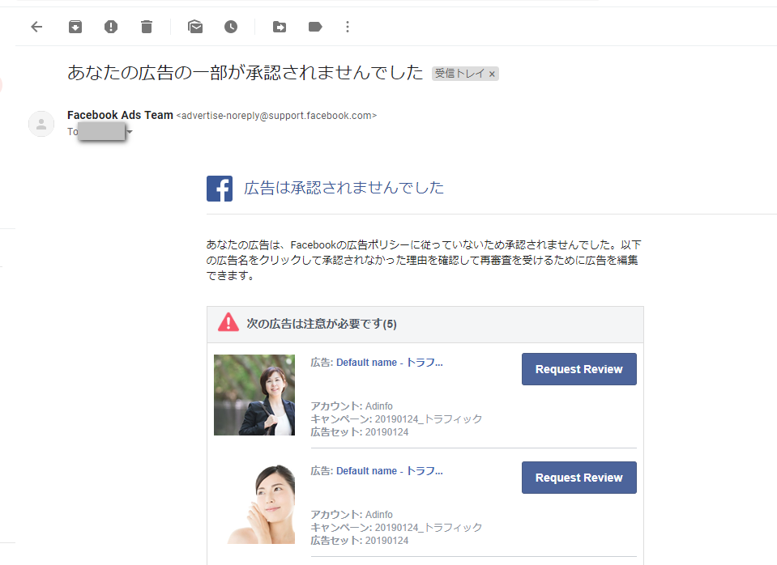This screenshot has width=777, height=565.
Task: Click the 受信トレイ label tag
Action: 459,74
